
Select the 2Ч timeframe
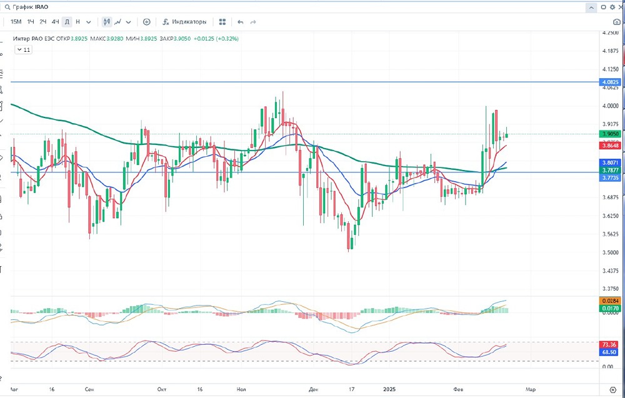pyautogui.click(x=43, y=22)
